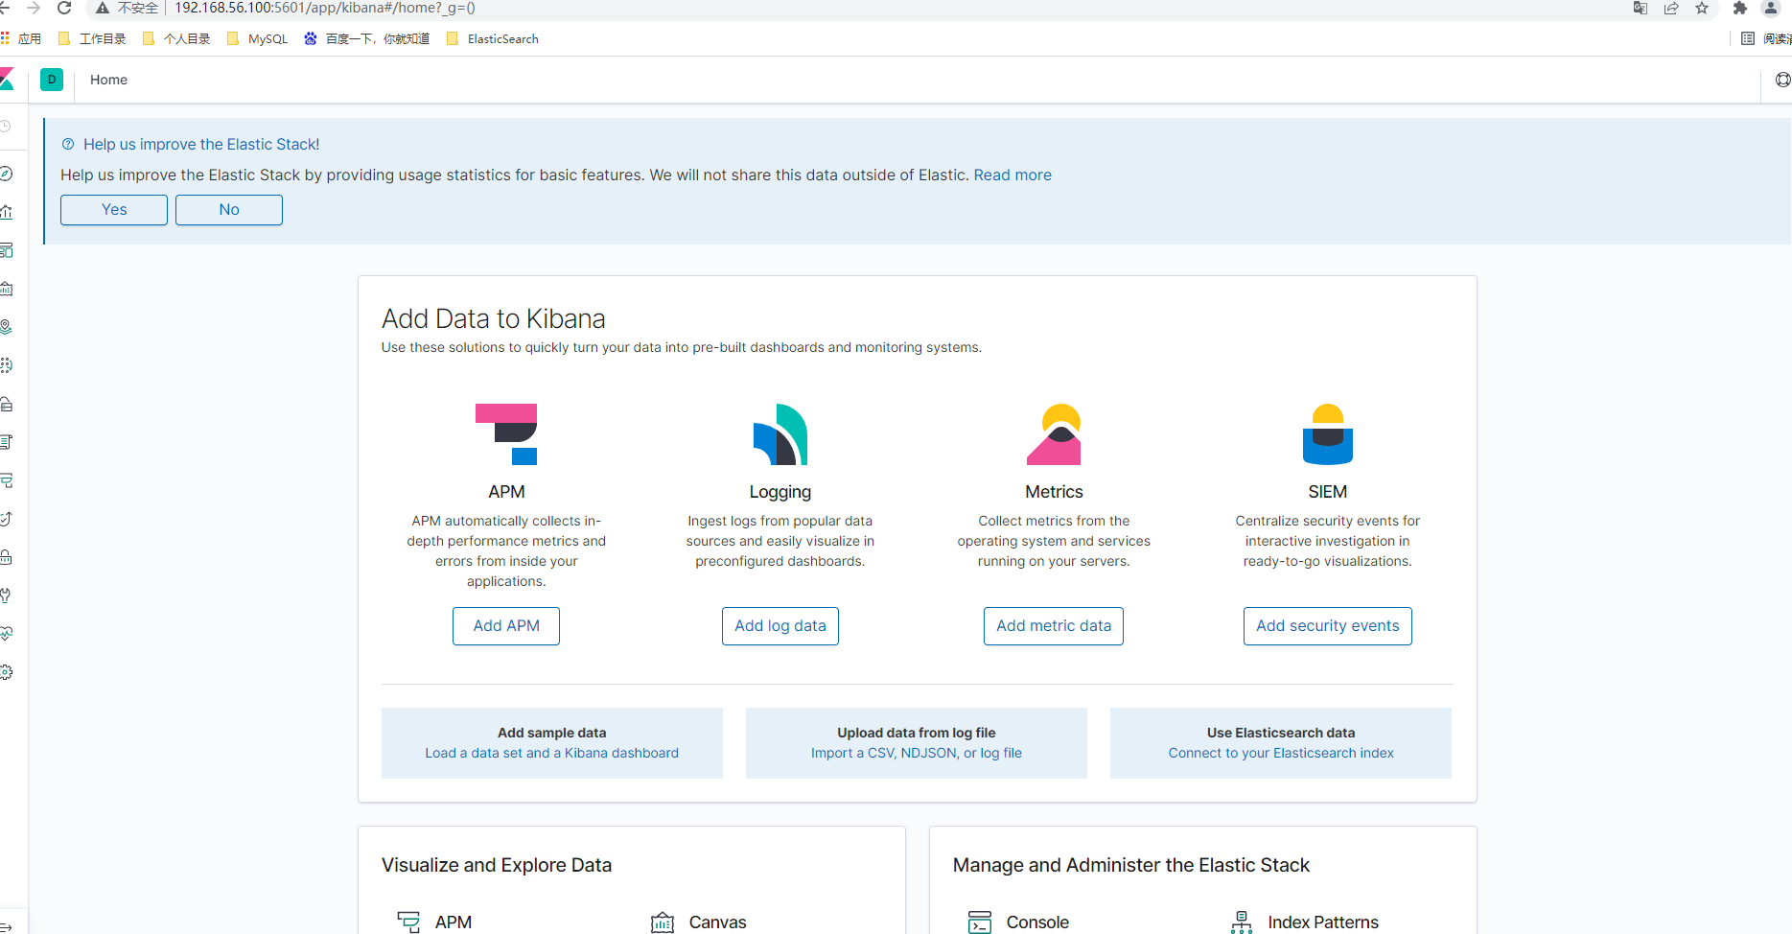Decline usage statistics with the No button
The width and height of the screenshot is (1792, 934).
[228, 209]
